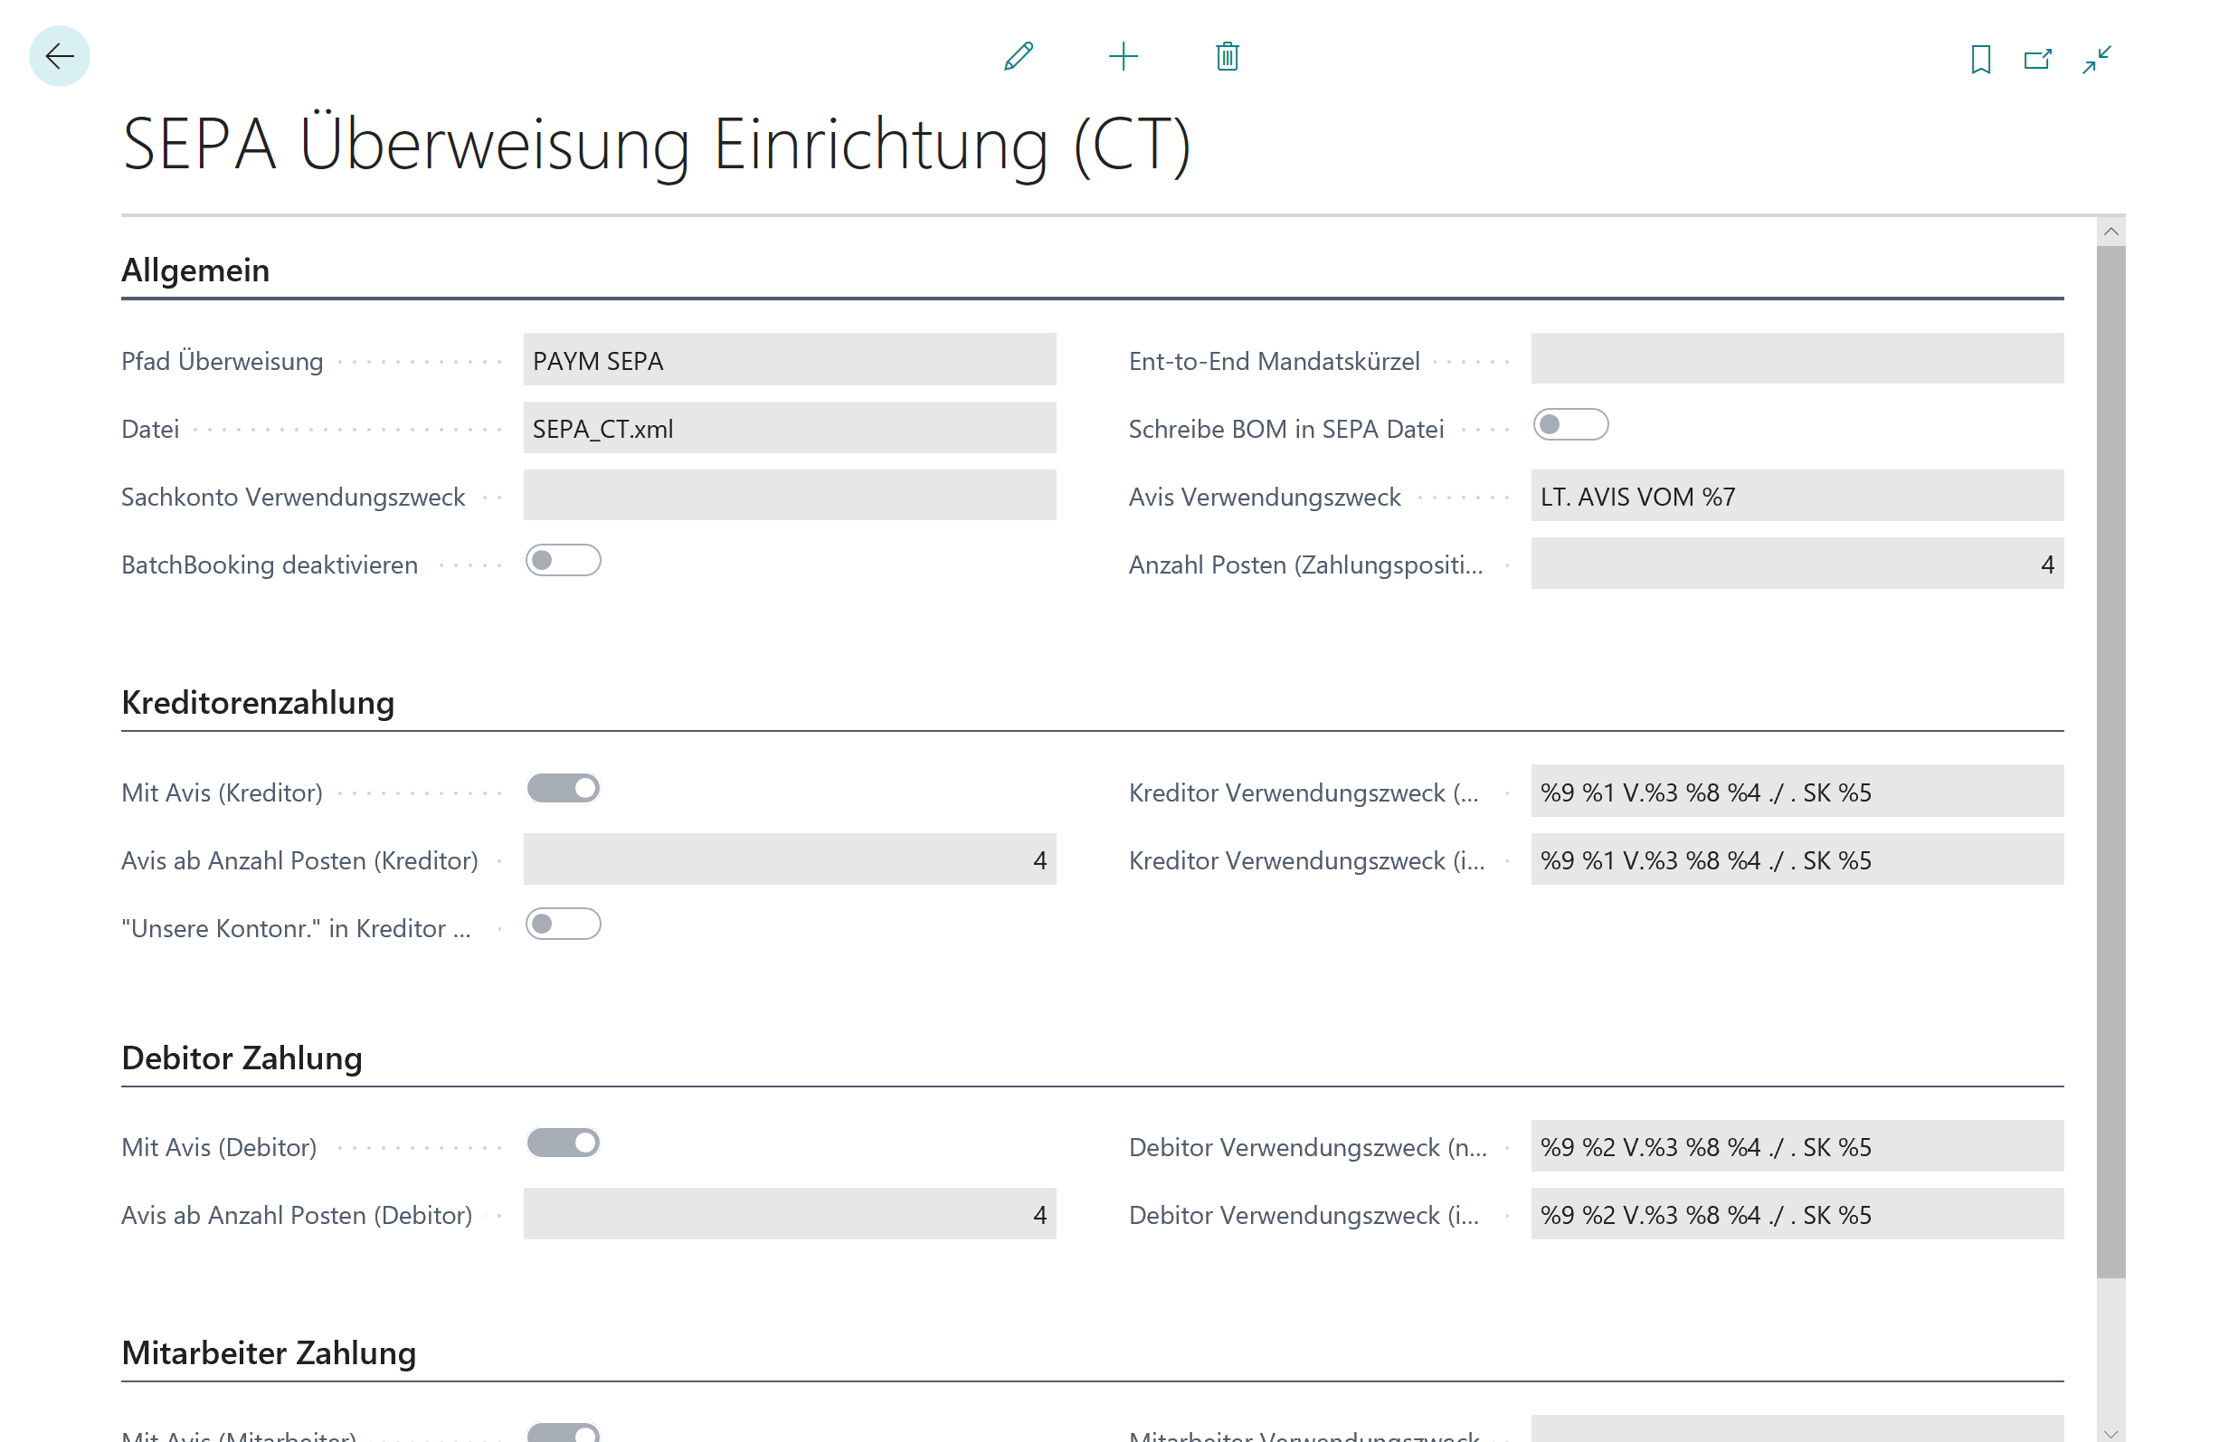Viewport: 2238px width, 1442px height.
Task: Collapse the Kreditorenzahlung section
Action: pos(257,703)
